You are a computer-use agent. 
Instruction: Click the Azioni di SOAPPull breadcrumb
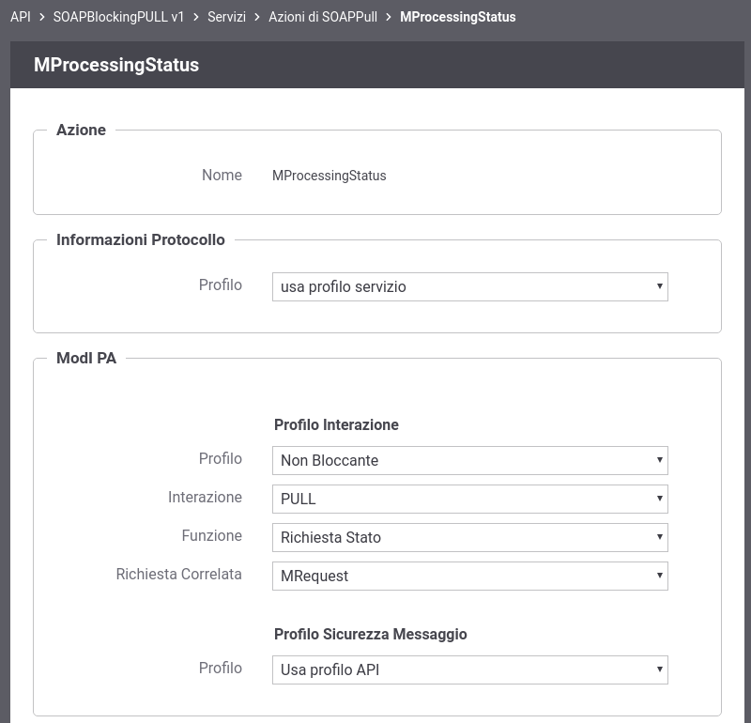323,17
